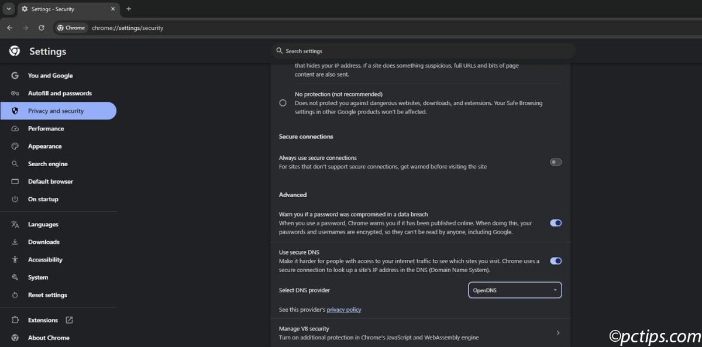Screen dimensions: 702x347
Task: Click the Settings page title
Action: (47, 51)
